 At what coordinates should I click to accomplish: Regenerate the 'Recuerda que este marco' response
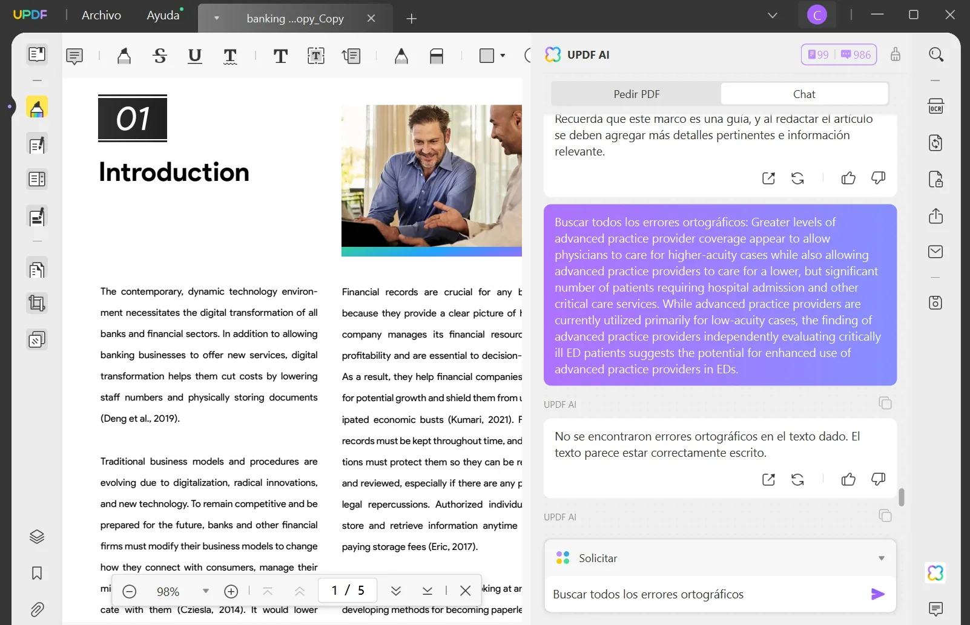pyautogui.click(x=798, y=178)
